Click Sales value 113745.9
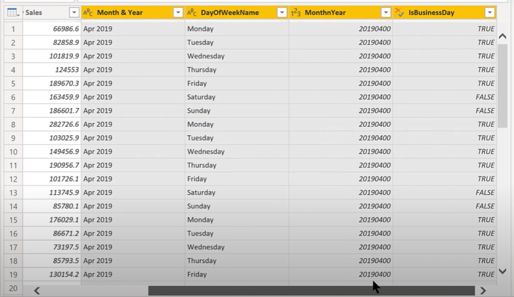 tap(64, 193)
